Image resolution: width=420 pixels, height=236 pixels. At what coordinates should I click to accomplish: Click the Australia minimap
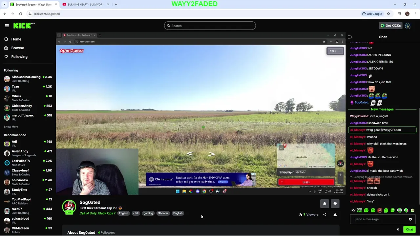tap(306, 156)
